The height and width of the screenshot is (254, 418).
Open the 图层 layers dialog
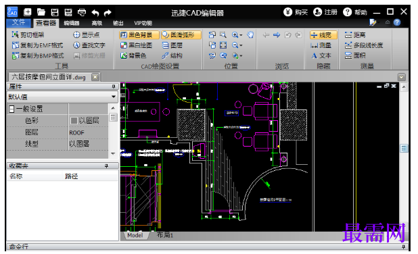172,45
